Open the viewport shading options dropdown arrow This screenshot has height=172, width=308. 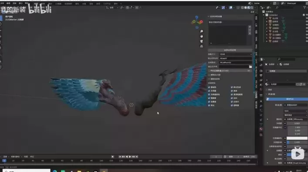[x=255, y=8]
